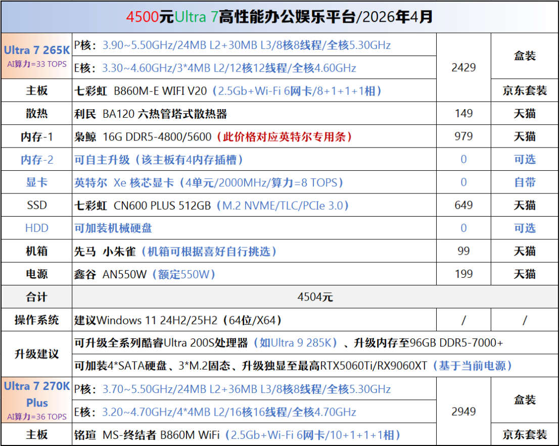Click 京东套装 in the 铭瑄 row
This screenshot has width=560, height=446.
[x=525, y=434]
